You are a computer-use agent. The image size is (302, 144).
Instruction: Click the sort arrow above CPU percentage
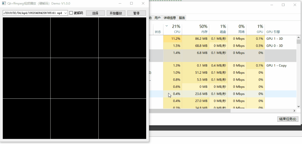[167, 26]
